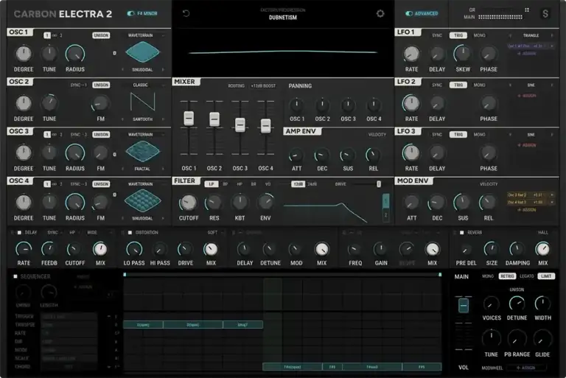
Task: Open Delay Sync mode dropdown
Action: [x=55, y=233]
